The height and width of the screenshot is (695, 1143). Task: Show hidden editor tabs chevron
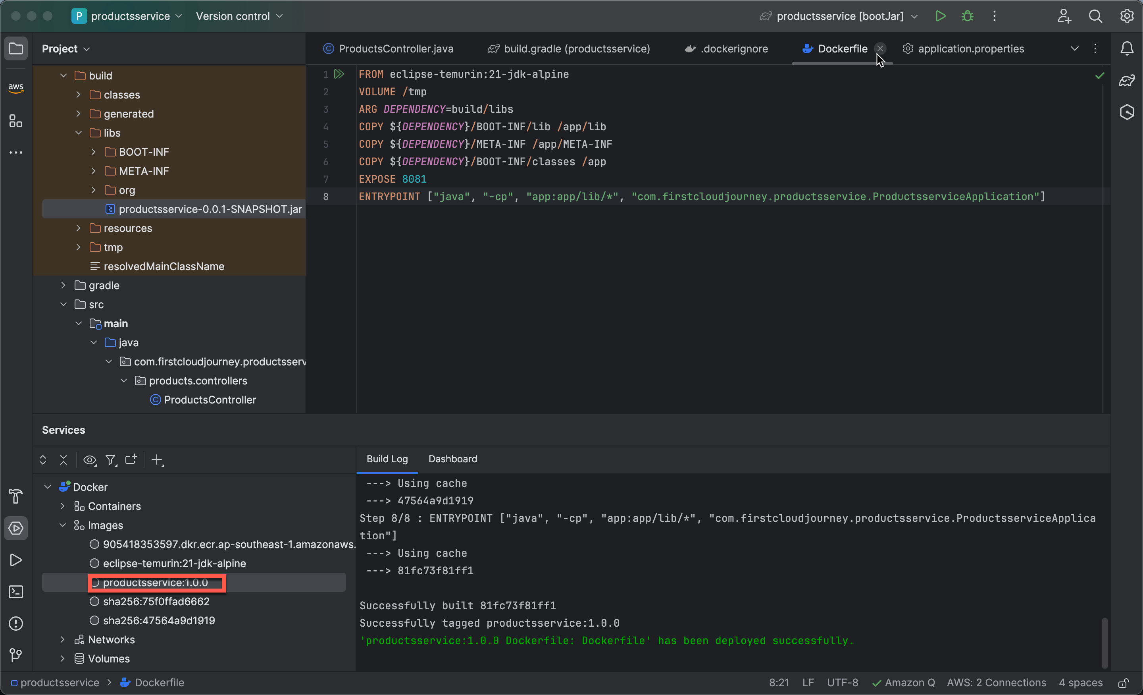tap(1074, 48)
